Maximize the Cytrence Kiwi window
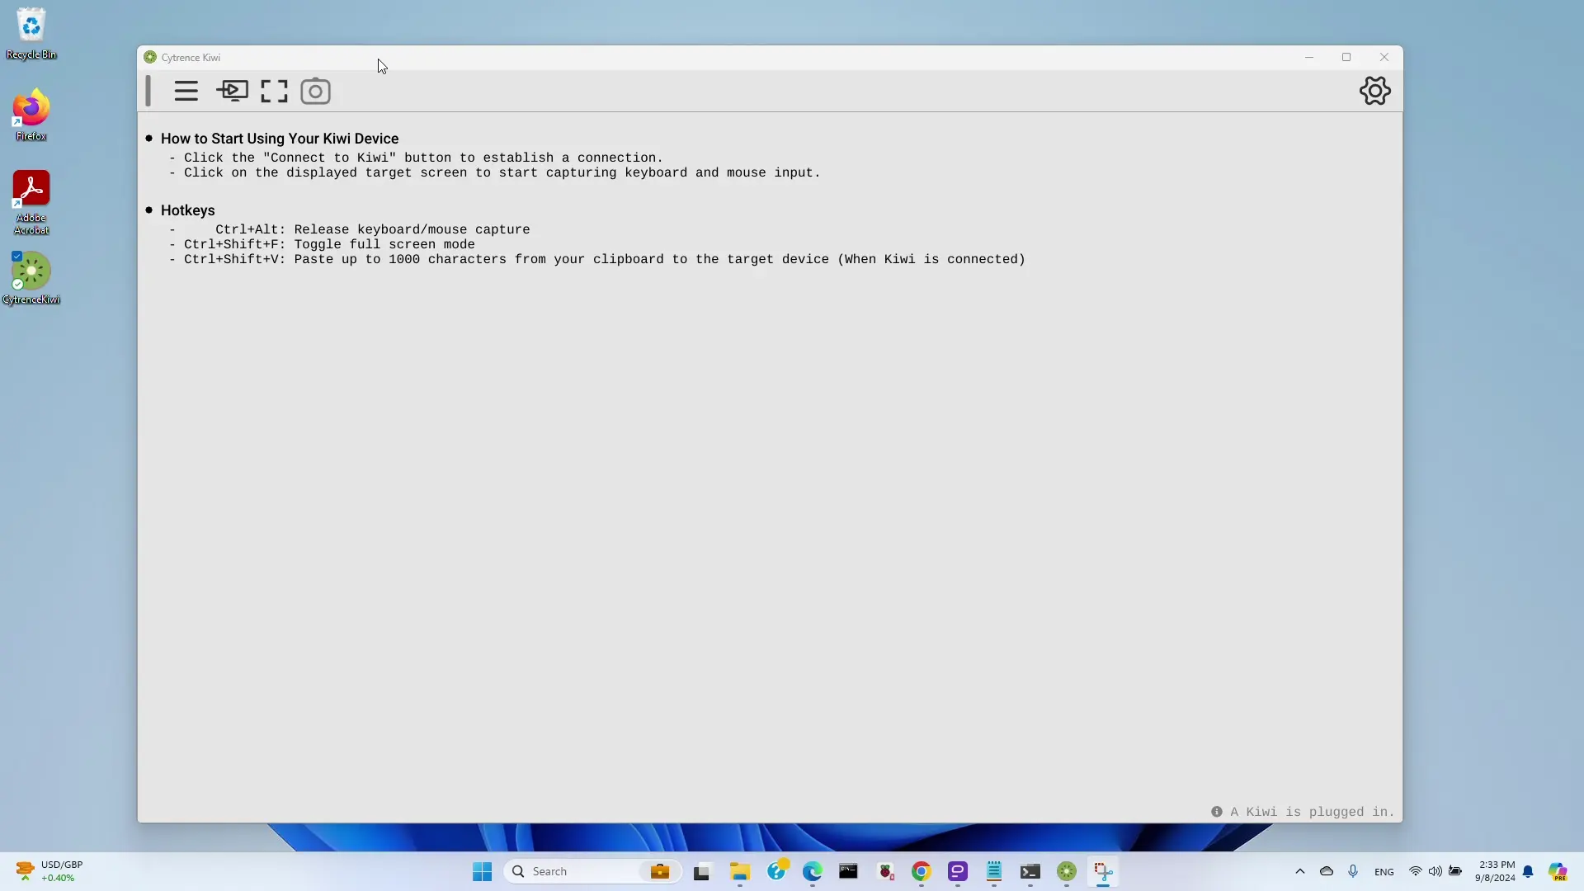 coord(1346,57)
